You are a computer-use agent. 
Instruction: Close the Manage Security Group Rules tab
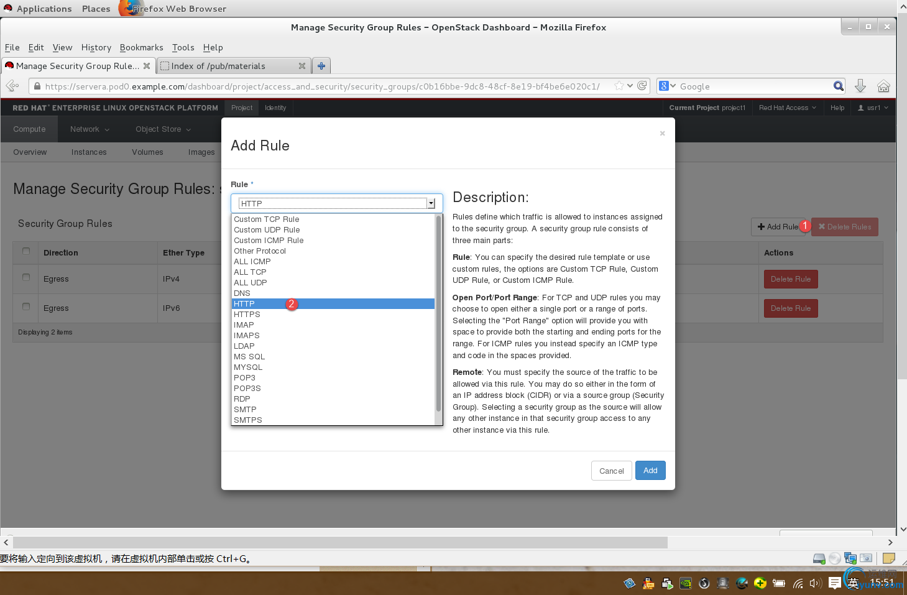[147, 66]
